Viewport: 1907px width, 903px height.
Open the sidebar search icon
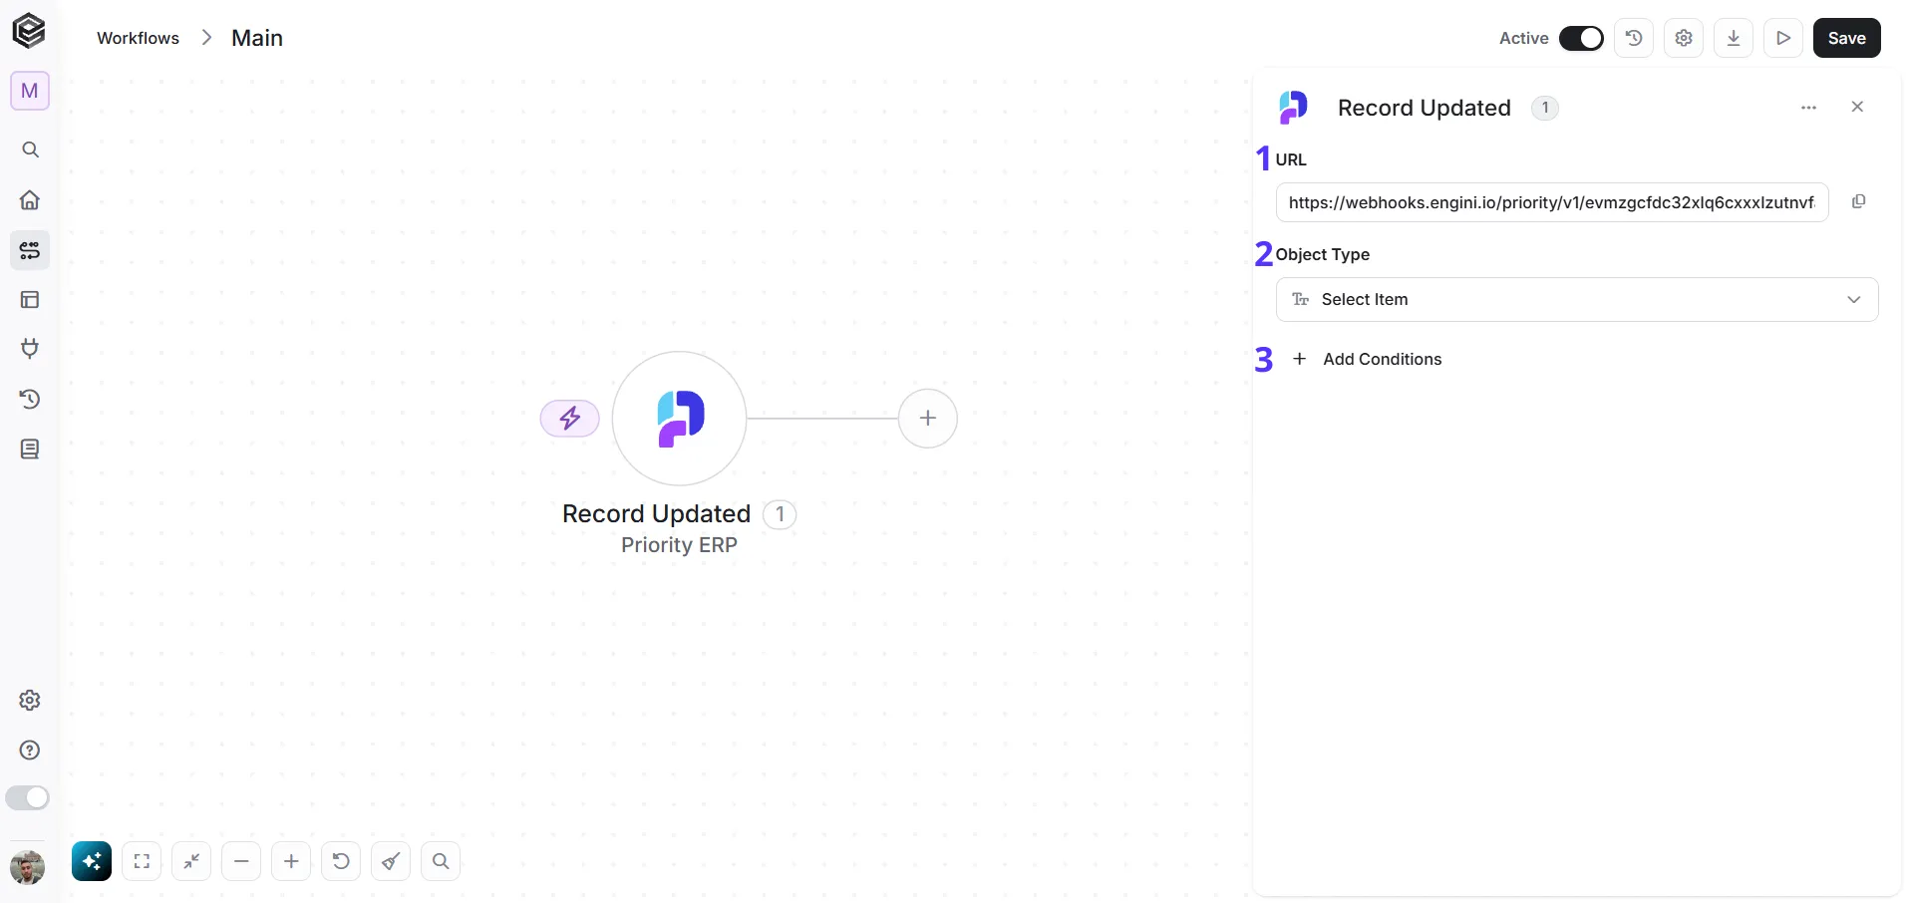click(x=30, y=150)
